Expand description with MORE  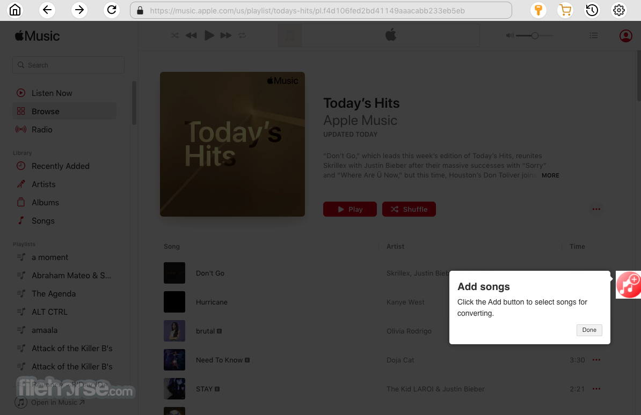(550, 175)
